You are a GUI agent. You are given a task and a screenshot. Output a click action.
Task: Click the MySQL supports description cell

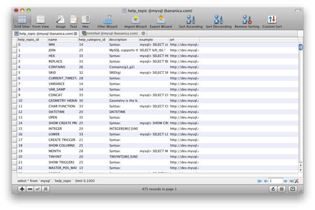pos(123,50)
